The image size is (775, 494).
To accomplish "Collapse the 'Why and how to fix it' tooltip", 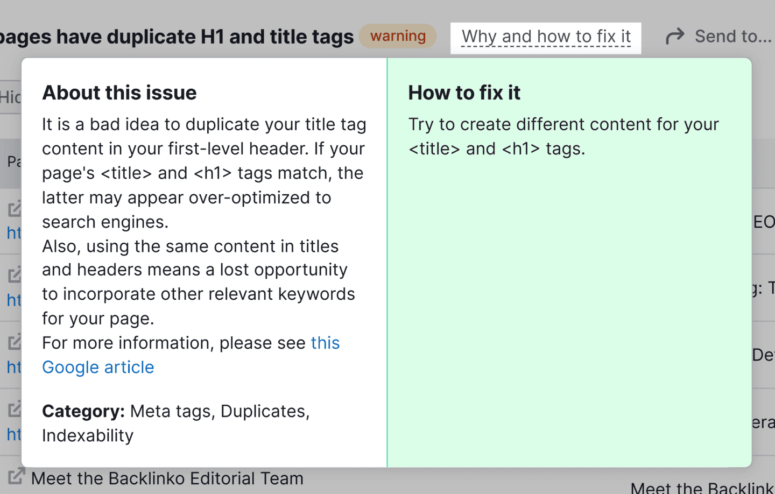I will point(545,37).
